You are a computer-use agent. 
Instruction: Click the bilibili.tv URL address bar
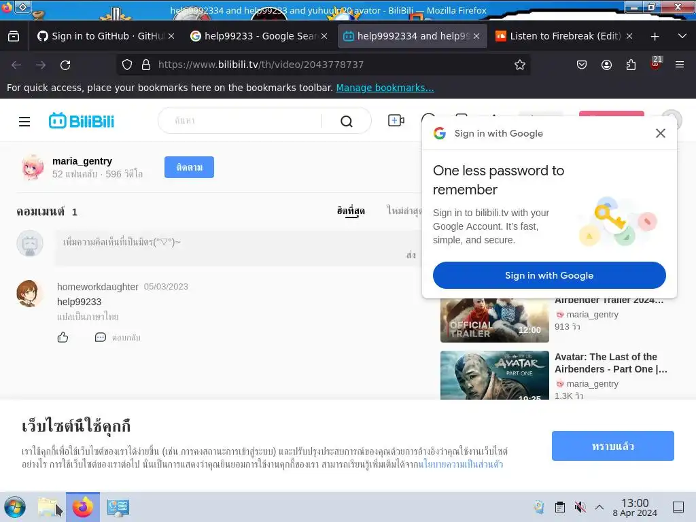click(x=324, y=65)
